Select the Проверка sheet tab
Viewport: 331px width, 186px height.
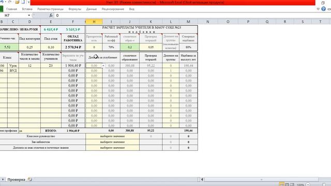point(16,179)
